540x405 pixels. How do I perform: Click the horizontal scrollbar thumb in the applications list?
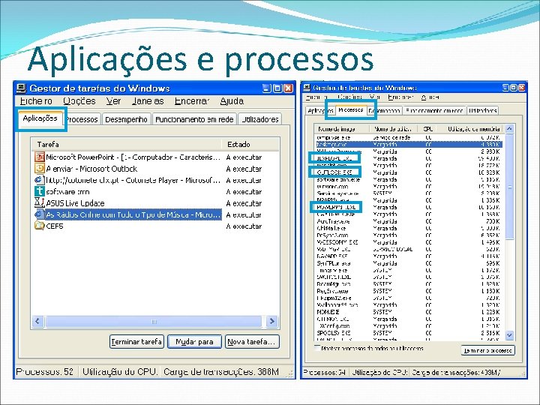154,321
